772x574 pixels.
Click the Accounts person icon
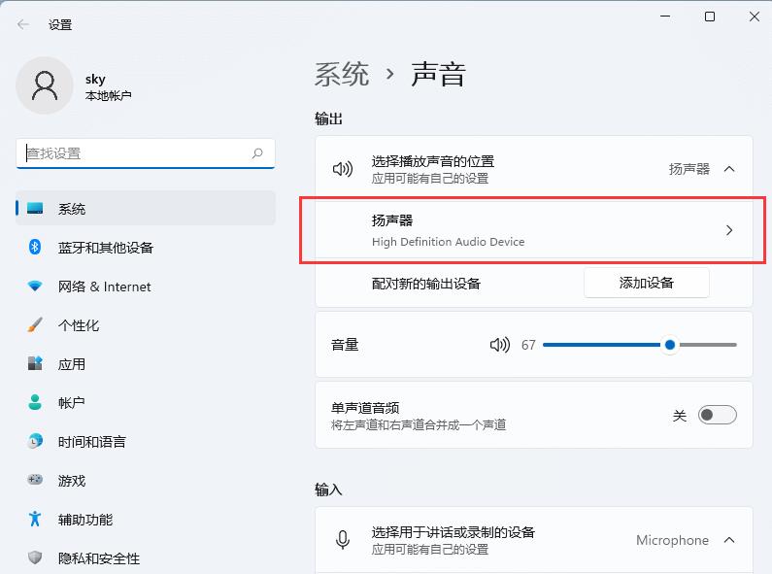pyautogui.click(x=36, y=402)
